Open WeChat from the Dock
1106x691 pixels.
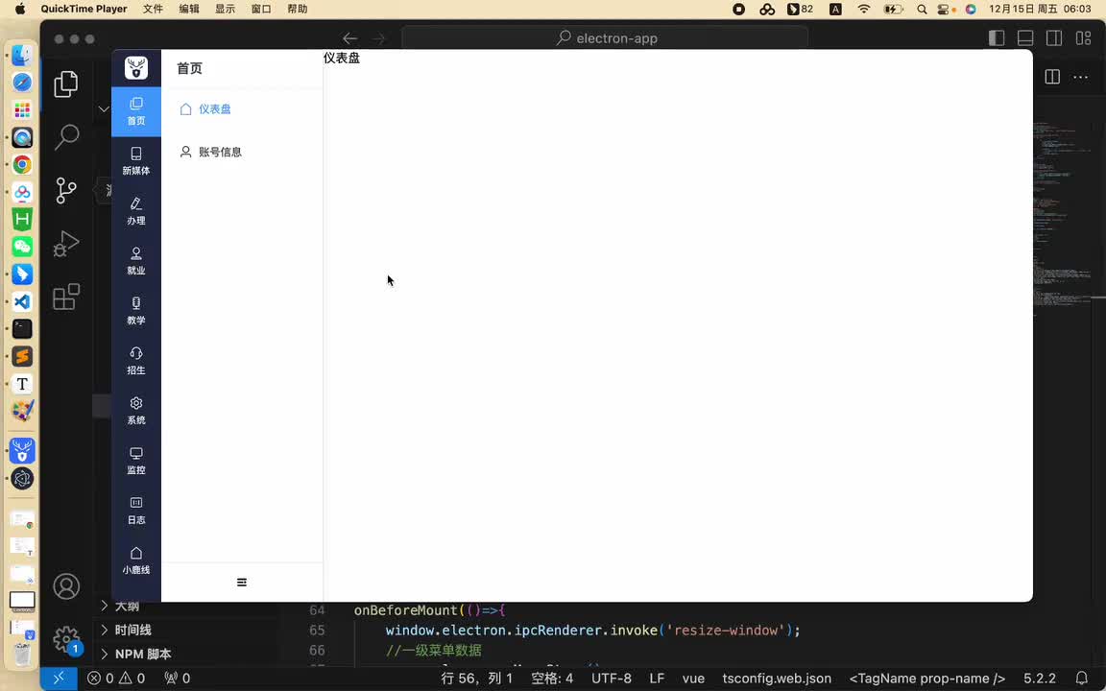[22, 247]
